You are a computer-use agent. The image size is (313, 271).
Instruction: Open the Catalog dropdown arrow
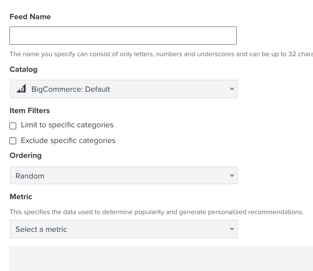tap(232, 89)
